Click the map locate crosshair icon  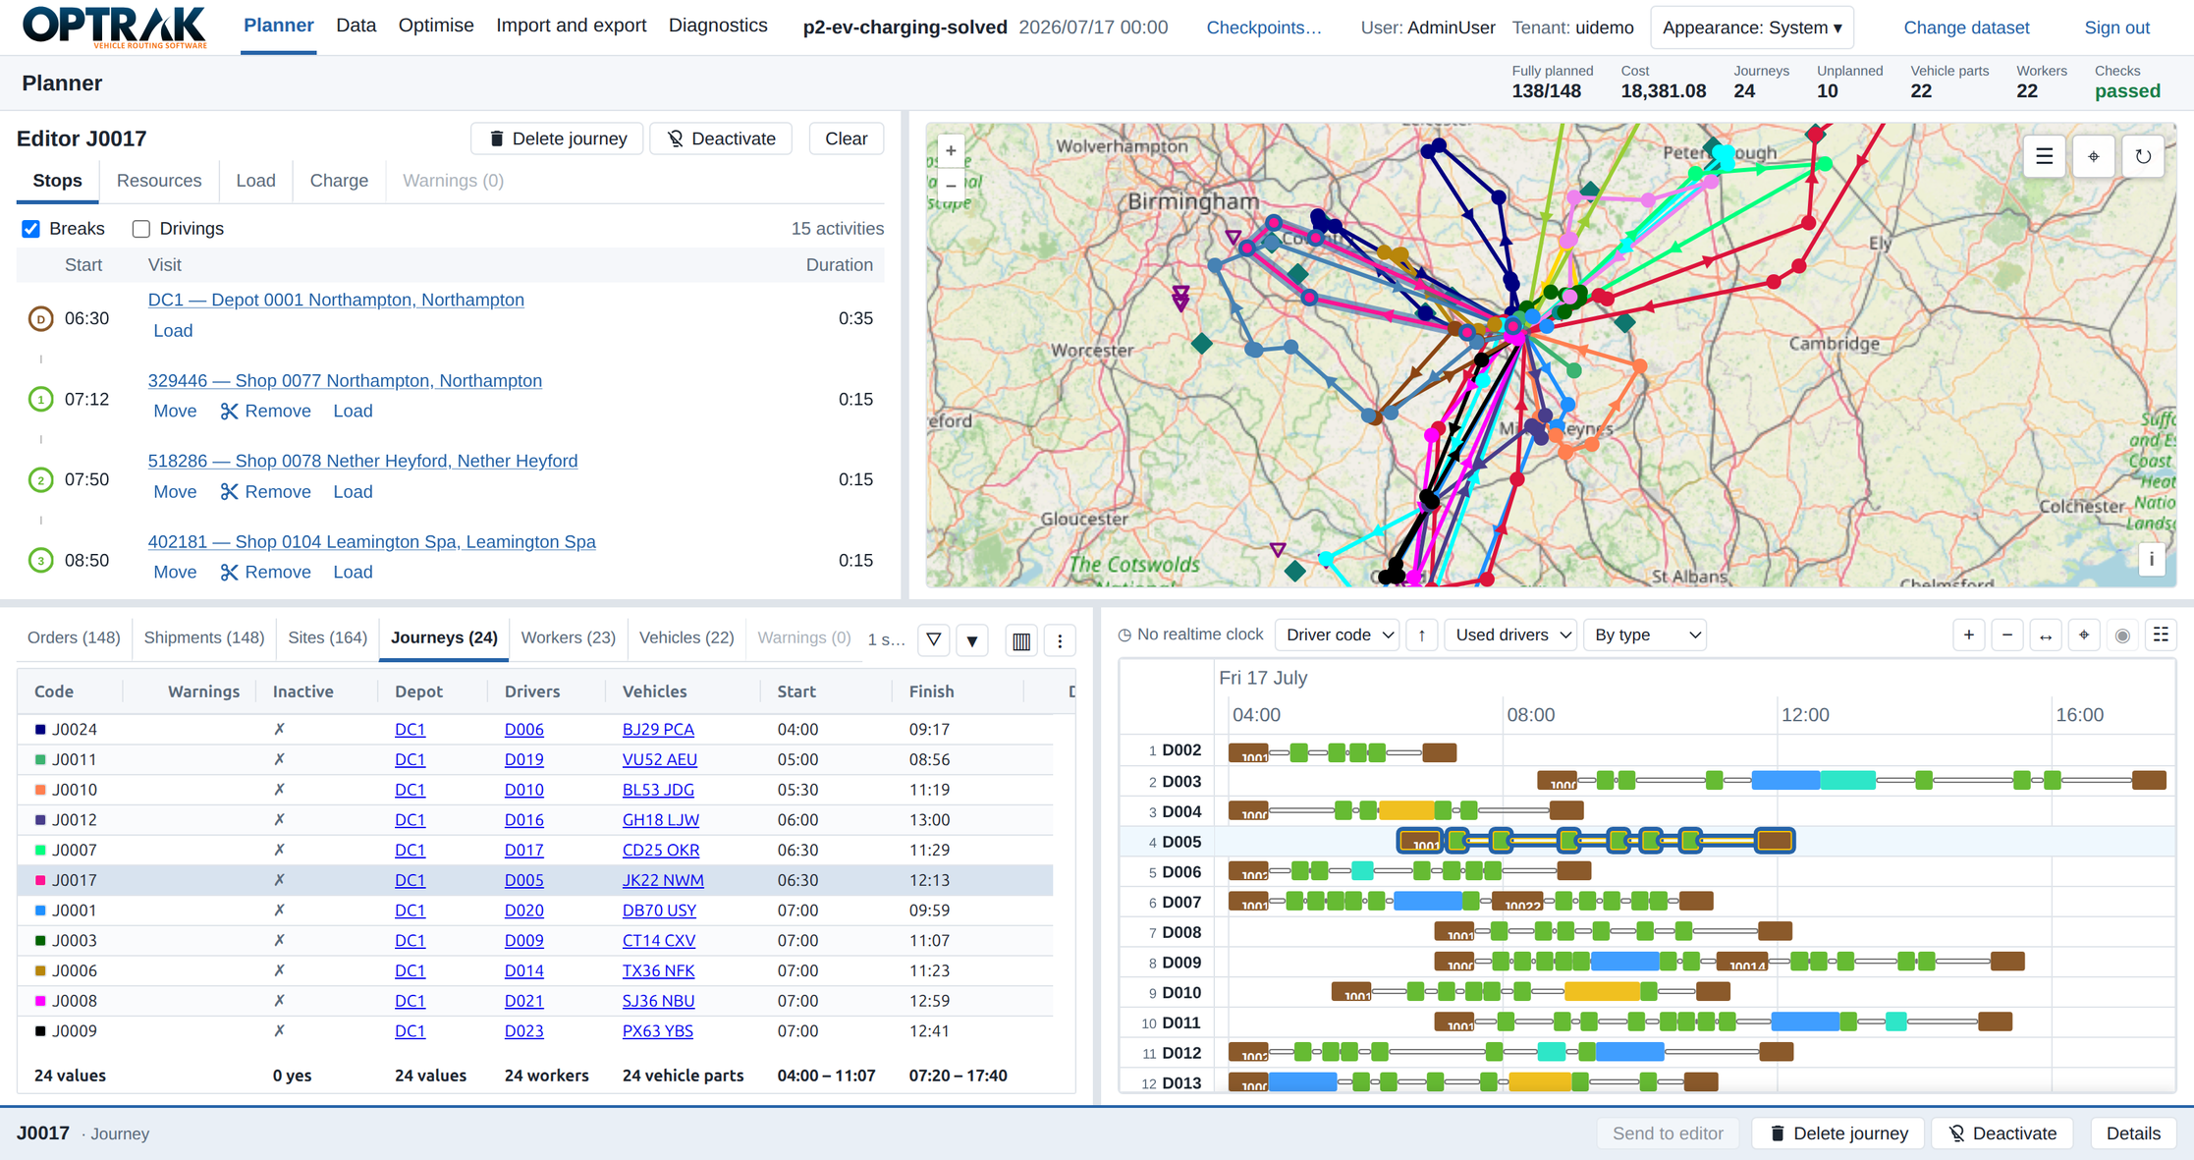coord(2094,156)
